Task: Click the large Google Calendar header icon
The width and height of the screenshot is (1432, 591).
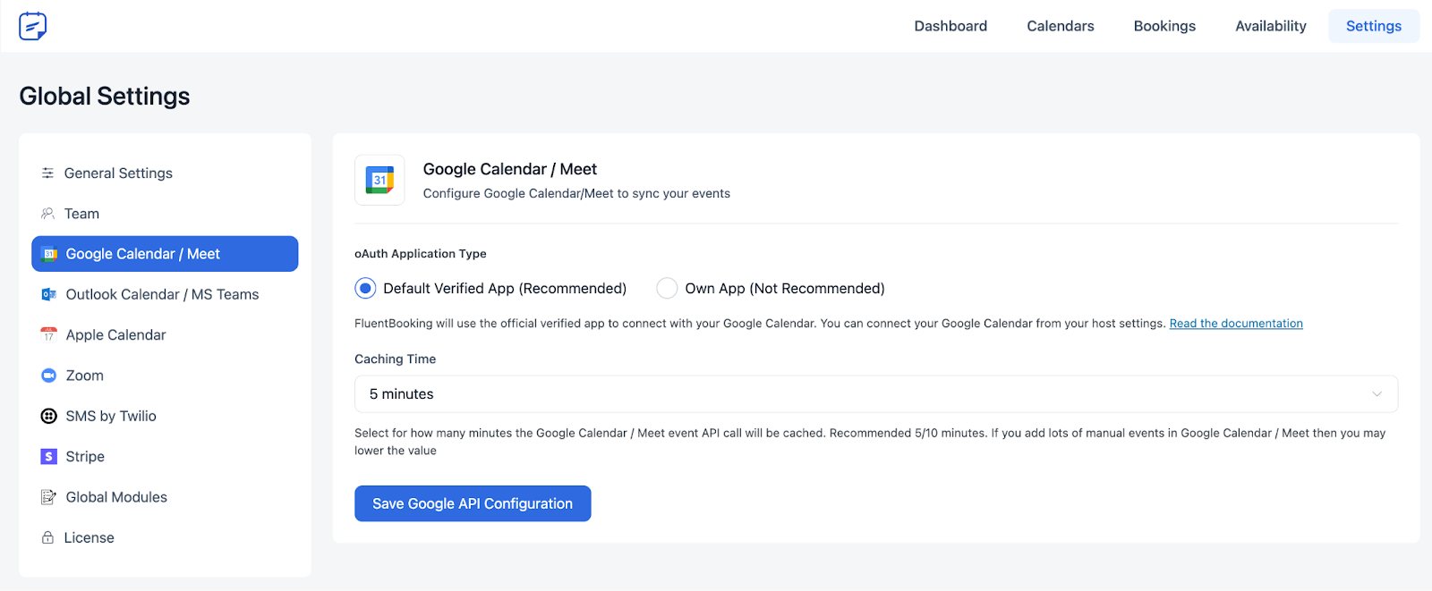Action: pos(379,180)
